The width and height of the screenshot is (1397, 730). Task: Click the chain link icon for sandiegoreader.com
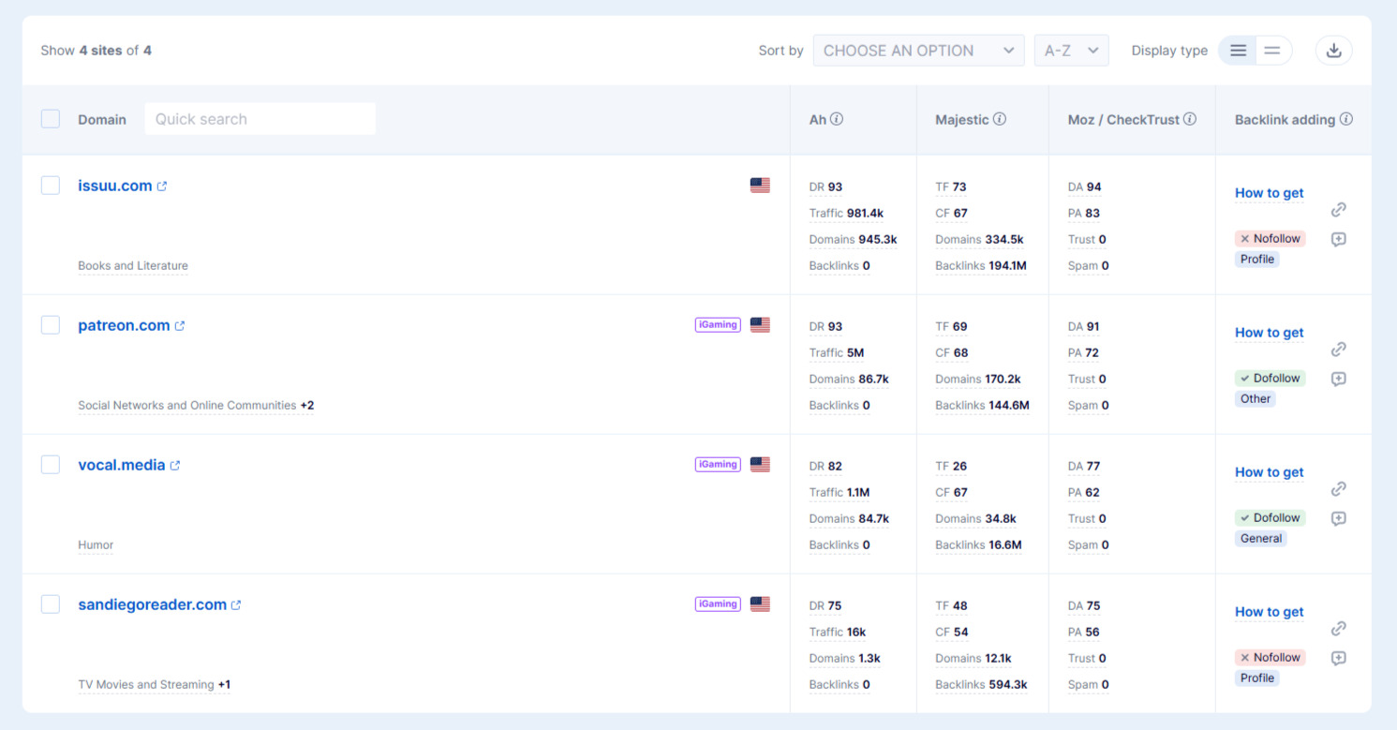coord(1339,629)
